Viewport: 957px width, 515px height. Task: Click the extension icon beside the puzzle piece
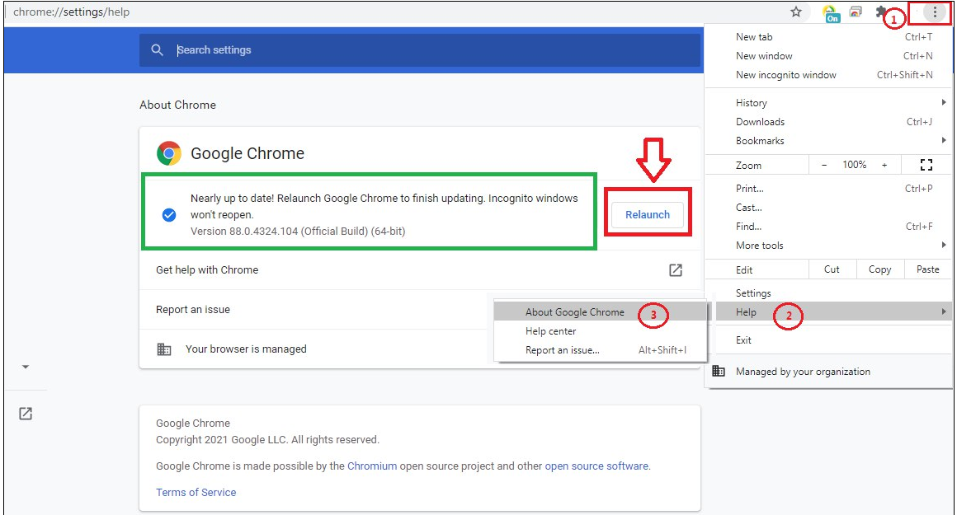click(856, 12)
